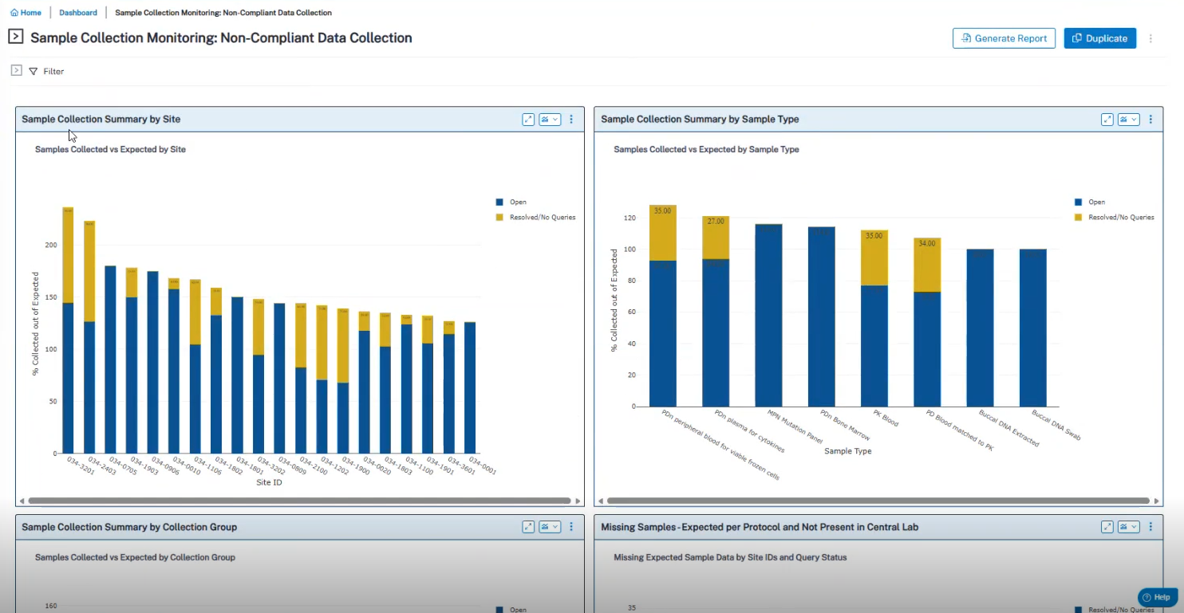Open chart type dropdown on Missing Samples panel
The image size is (1184, 613).
tap(1128, 526)
